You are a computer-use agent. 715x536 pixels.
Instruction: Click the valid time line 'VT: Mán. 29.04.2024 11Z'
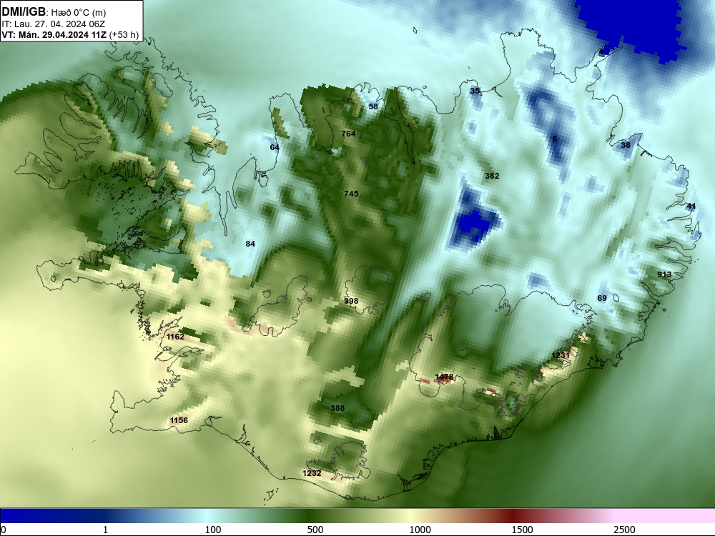point(54,34)
